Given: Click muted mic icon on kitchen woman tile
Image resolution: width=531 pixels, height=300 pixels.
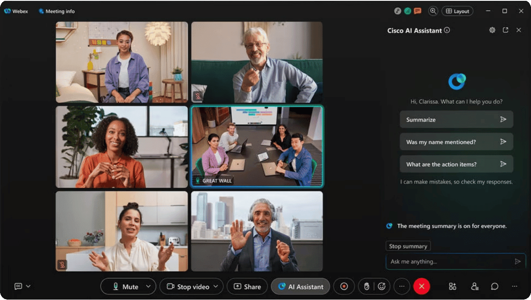Looking at the screenshot, I should [62, 265].
